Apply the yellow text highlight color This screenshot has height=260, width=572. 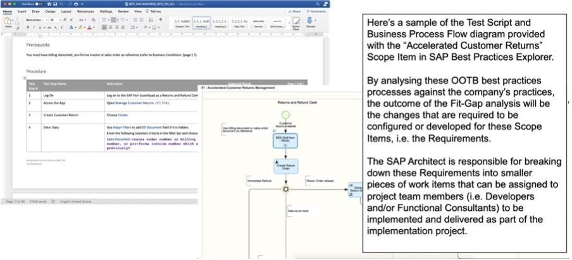click(80, 27)
